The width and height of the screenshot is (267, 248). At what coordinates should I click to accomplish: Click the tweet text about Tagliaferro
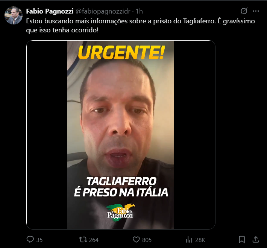(x=141, y=26)
